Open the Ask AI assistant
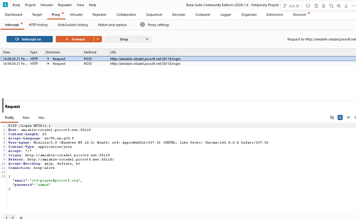Screen dimensions: 356x219 pos(291,6)
